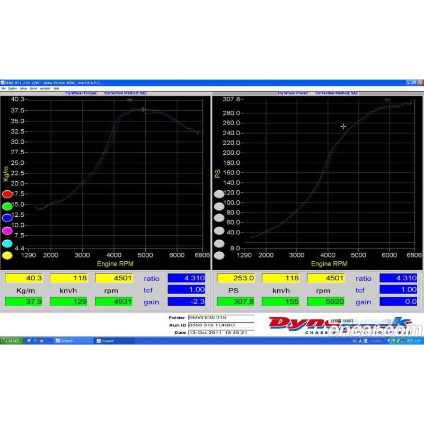Click the bottom gray circle on power graph
This screenshot has height=424, width=424.
pyautogui.click(x=219, y=255)
